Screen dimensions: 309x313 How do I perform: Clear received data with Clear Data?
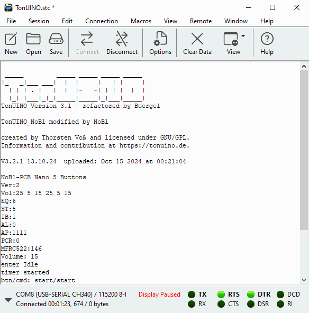click(197, 43)
